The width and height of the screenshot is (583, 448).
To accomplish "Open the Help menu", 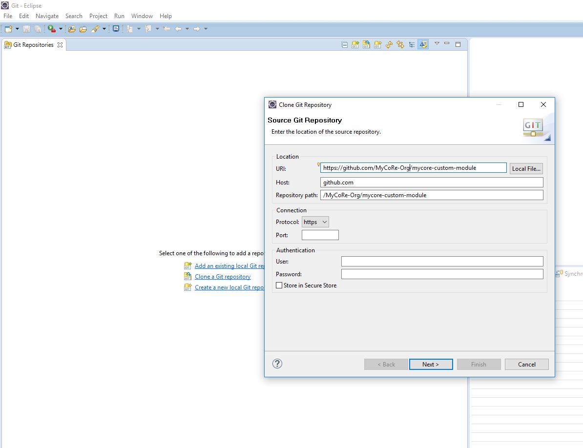I will click(166, 16).
